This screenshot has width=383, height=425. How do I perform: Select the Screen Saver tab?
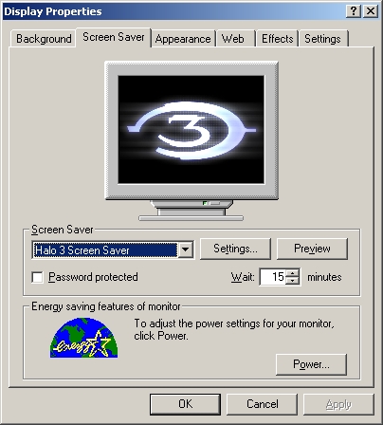[x=114, y=37]
